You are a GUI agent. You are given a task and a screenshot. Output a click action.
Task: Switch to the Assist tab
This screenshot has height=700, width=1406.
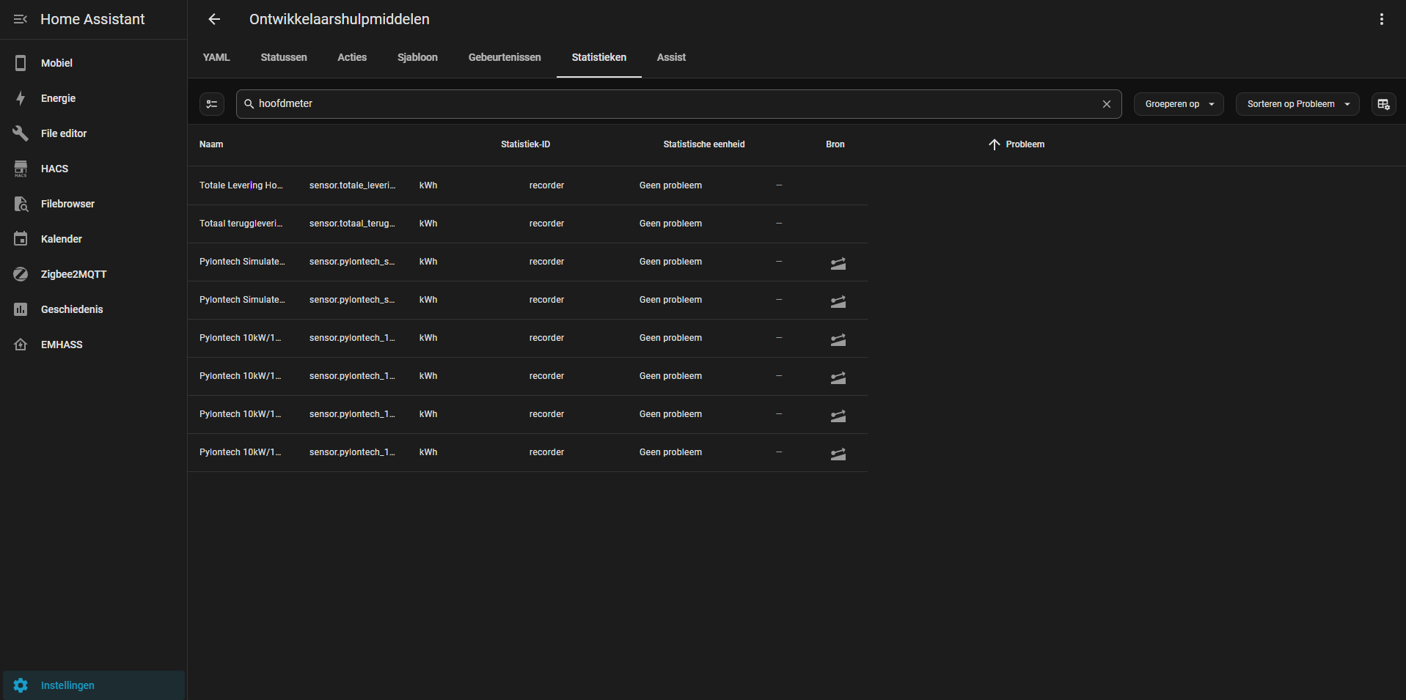[671, 57]
